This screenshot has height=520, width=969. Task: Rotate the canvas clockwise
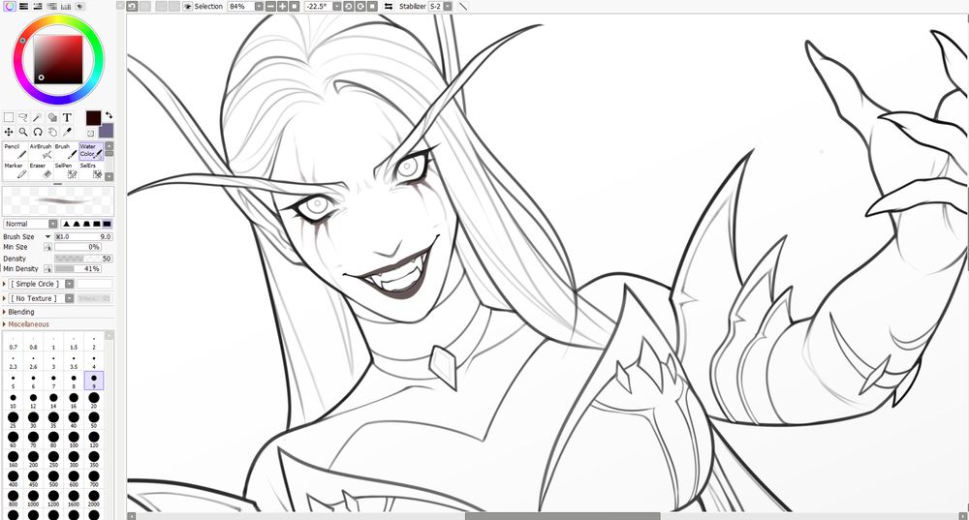point(360,6)
